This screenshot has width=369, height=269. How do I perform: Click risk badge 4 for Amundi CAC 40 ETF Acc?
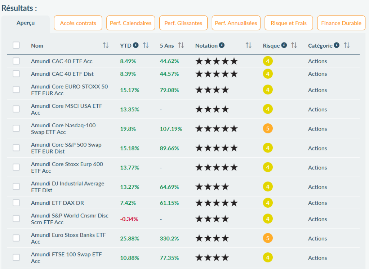click(x=268, y=61)
